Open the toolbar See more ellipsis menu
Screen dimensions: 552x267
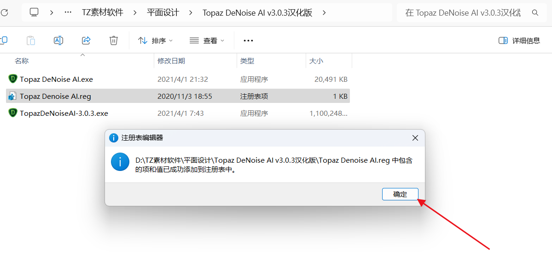249,40
